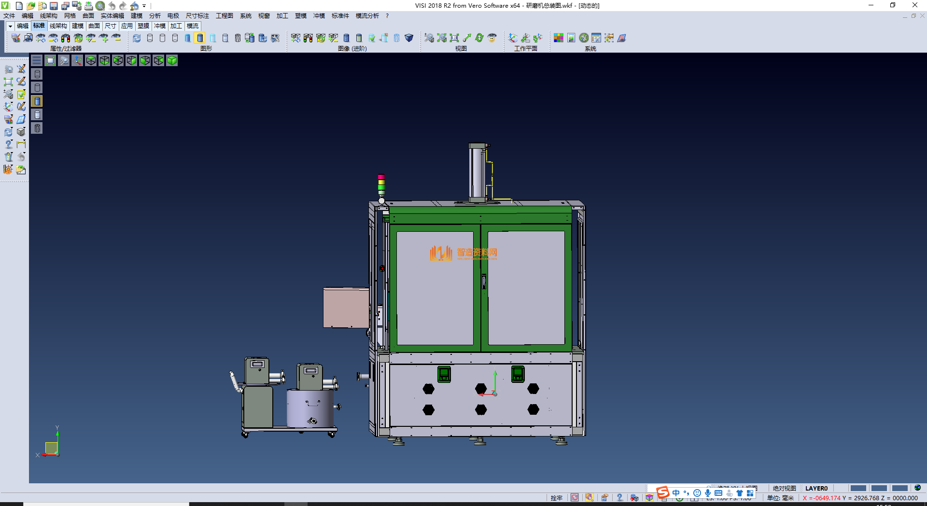This screenshot has width=927, height=506.
Task: Click the save floppy disk icon
Action: click(54, 6)
